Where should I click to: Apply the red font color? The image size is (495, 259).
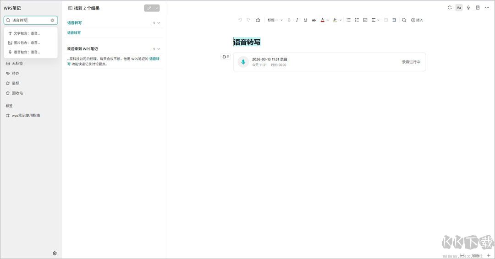pyautogui.click(x=322, y=20)
